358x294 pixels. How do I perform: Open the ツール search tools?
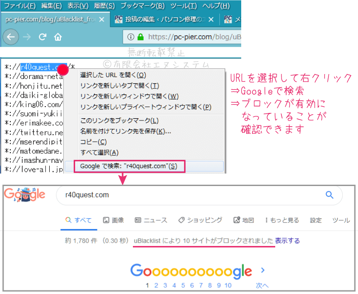(x=341, y=220)
